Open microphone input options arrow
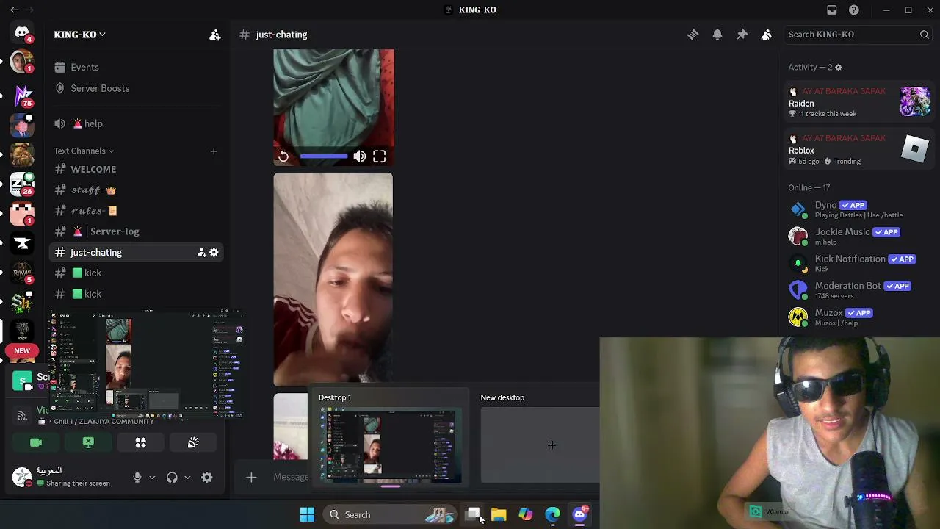 point(152,478)
